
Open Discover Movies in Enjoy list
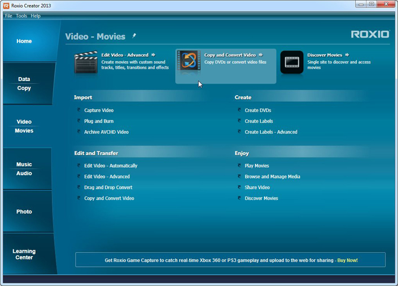(x=261, y=198)
